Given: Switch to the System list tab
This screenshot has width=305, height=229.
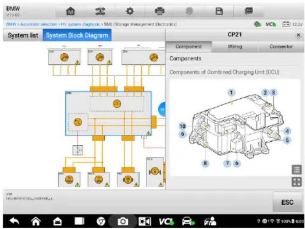Looking at the screenshot, I should point(23,35).
